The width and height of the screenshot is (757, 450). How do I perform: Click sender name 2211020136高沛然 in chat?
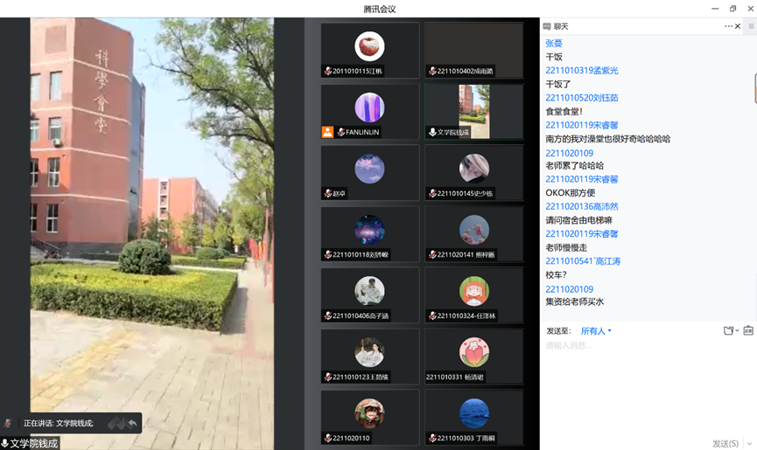pos(582,207)
